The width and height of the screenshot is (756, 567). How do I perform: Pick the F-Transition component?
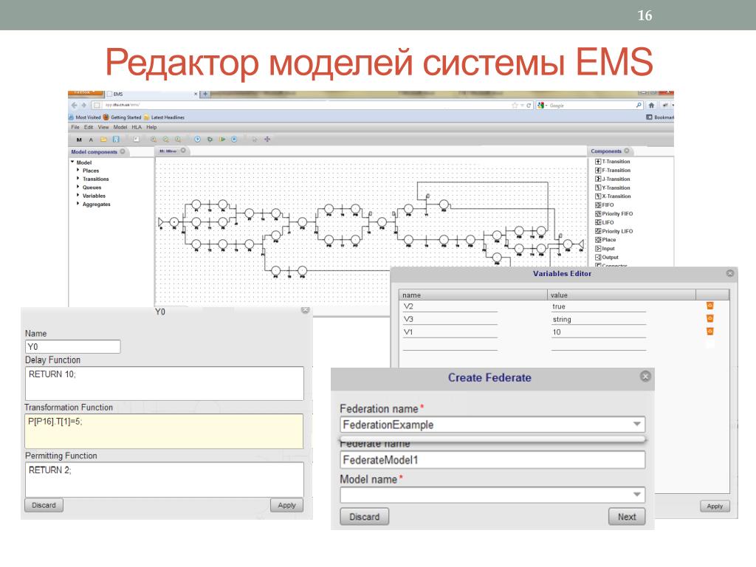tap(612, 171)
